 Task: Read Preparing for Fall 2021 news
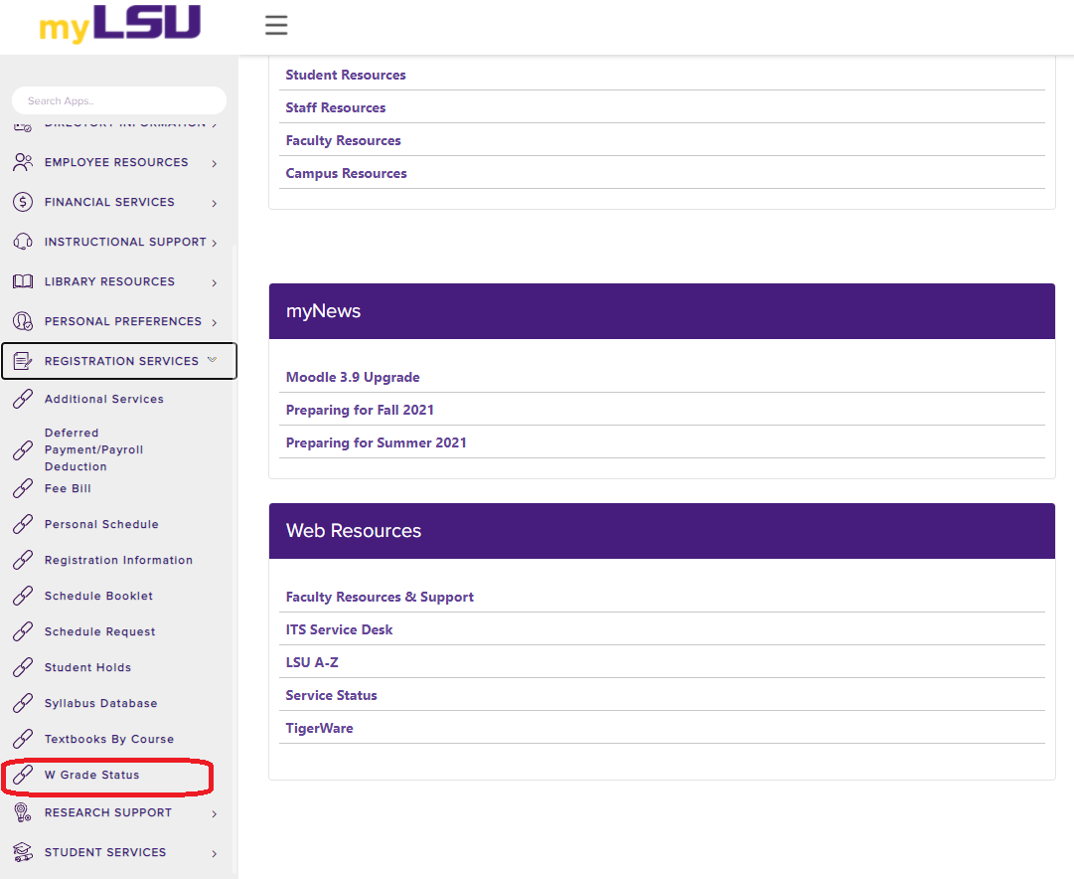pyautogui.click(x=360, y=410)
